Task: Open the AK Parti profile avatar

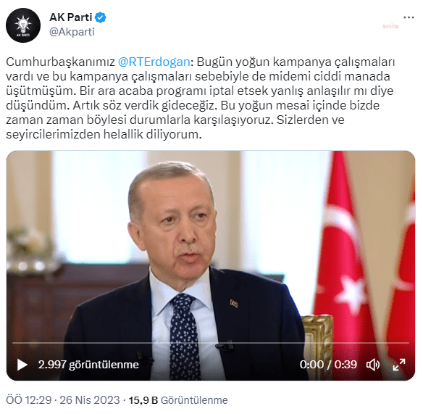Action: [23, 25]
